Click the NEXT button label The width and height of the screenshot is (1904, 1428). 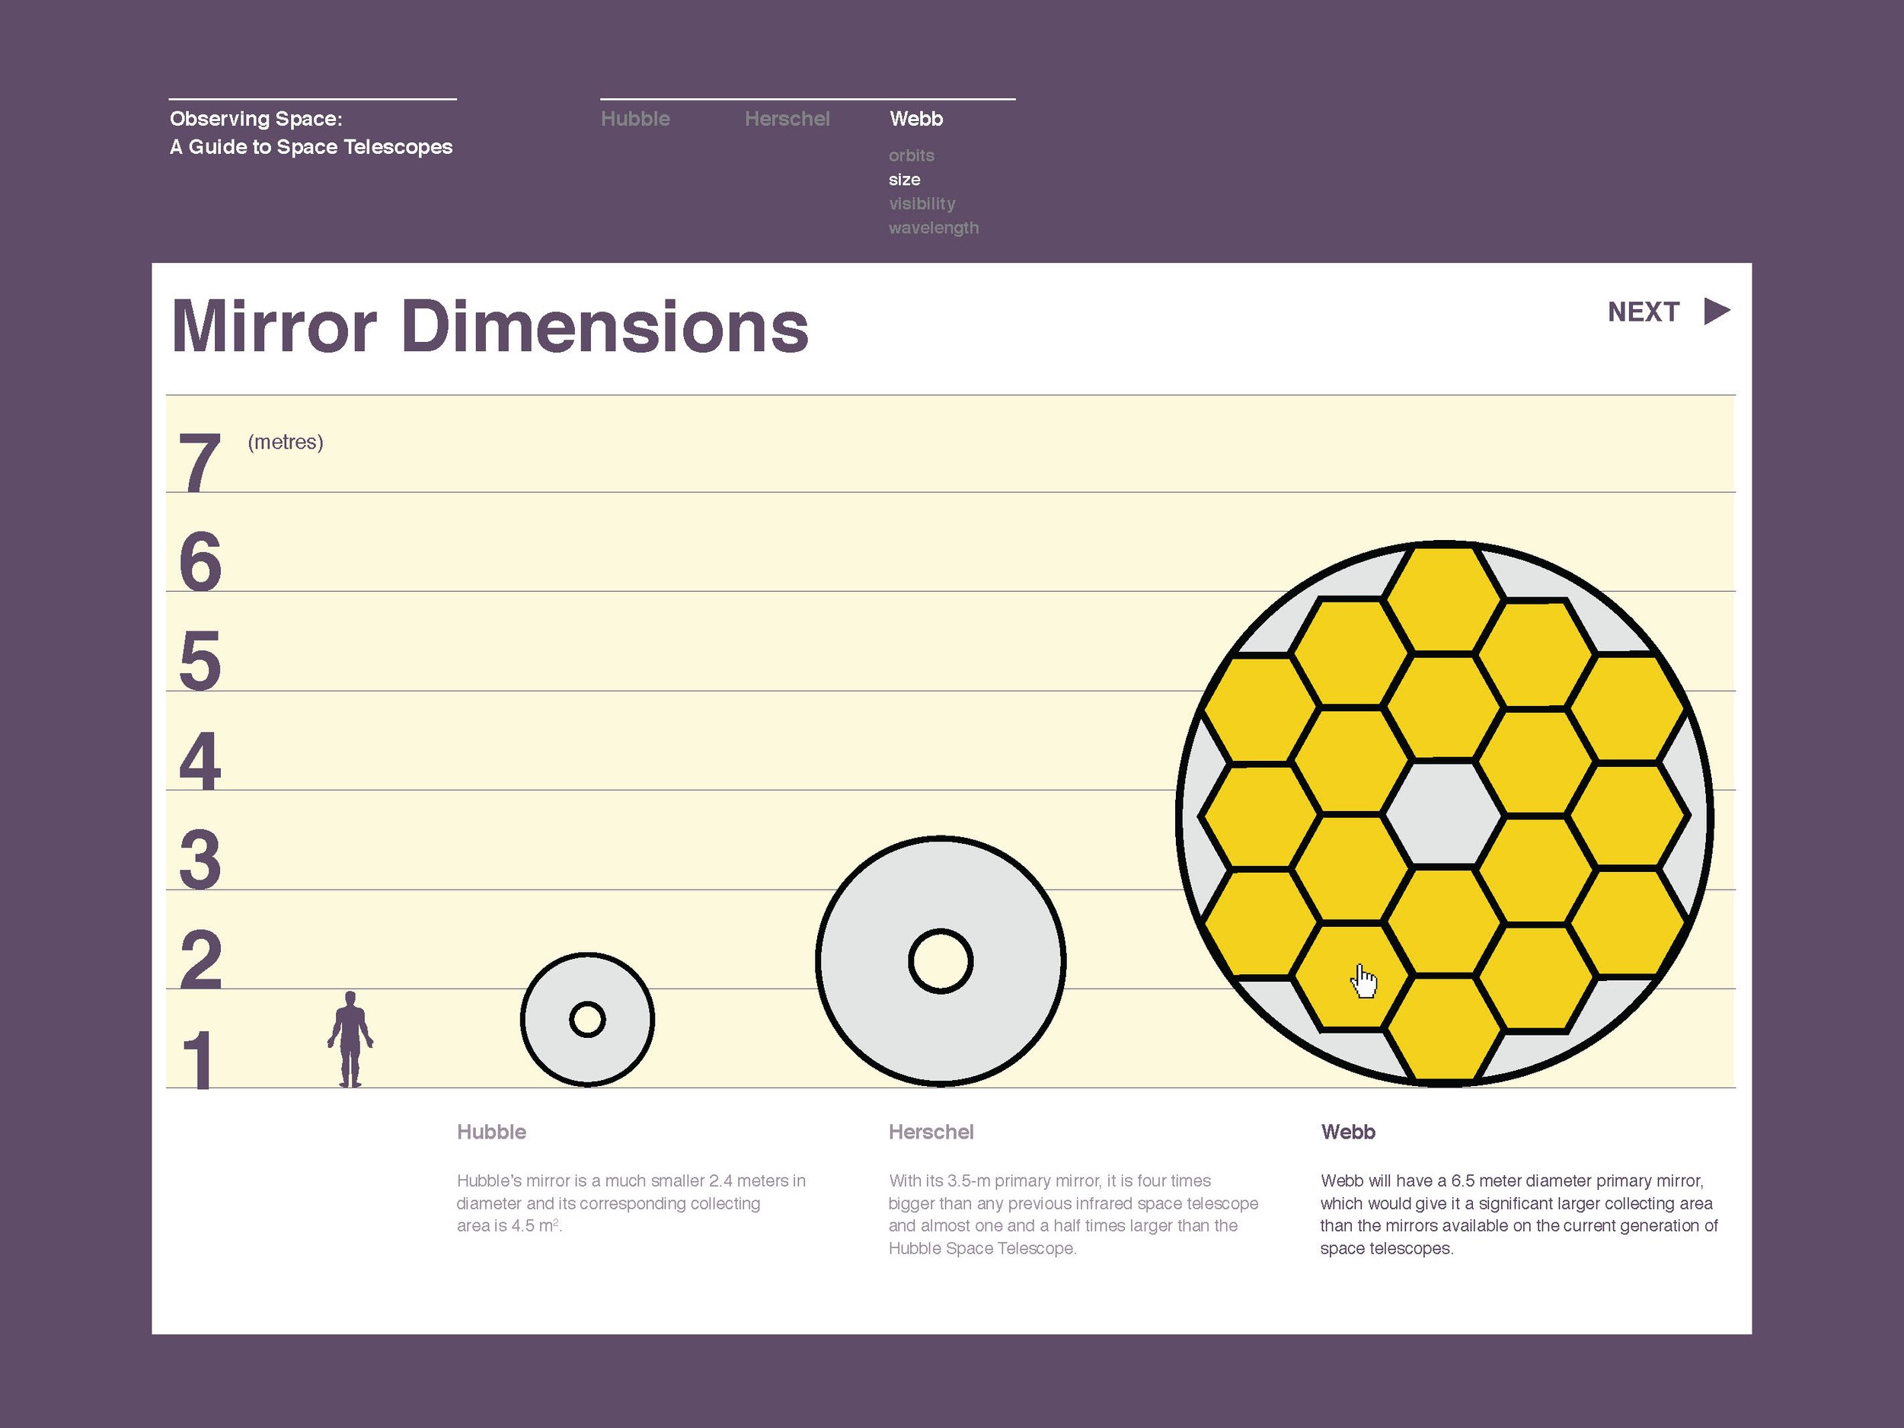pyautogui.click(x=1644, y=311)
